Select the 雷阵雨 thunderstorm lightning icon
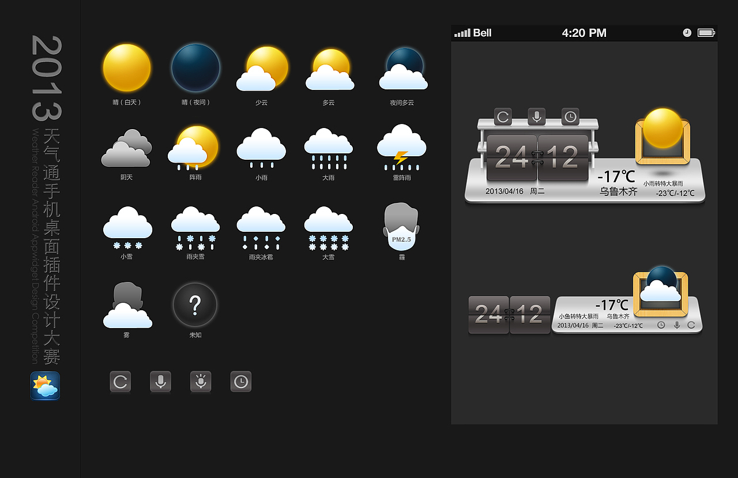The image size is (738, 478). [402, 148]
